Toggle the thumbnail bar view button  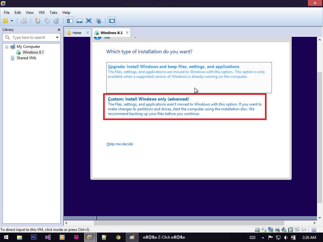click(79, 21)
